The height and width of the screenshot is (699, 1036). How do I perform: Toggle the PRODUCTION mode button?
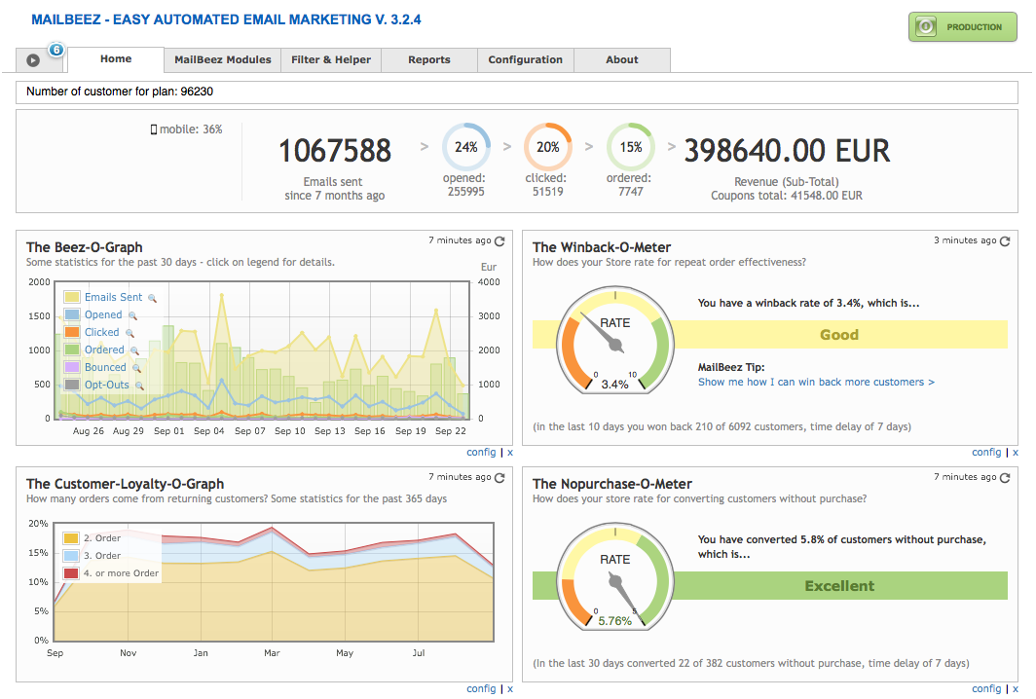[x=963, y=27]
